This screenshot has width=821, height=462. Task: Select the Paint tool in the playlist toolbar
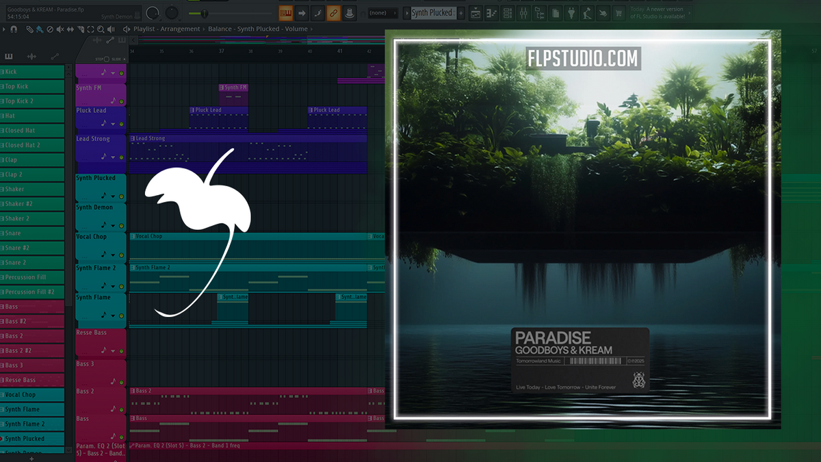point(40,29)
